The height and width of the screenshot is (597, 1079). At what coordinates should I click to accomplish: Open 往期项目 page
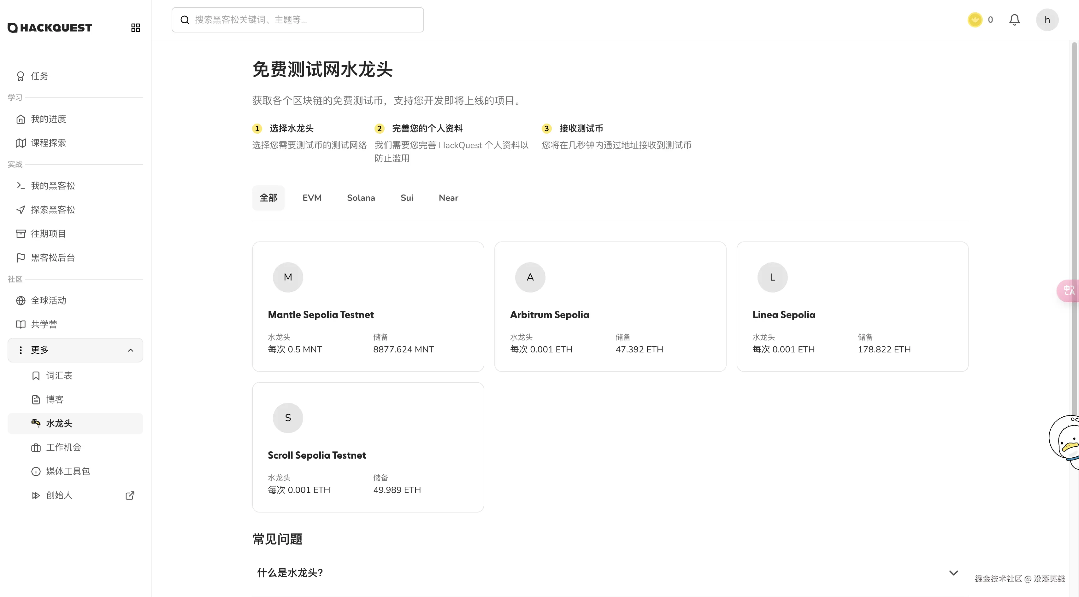75,234
